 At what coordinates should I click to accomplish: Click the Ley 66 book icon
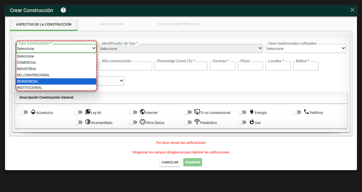(88, 112)
